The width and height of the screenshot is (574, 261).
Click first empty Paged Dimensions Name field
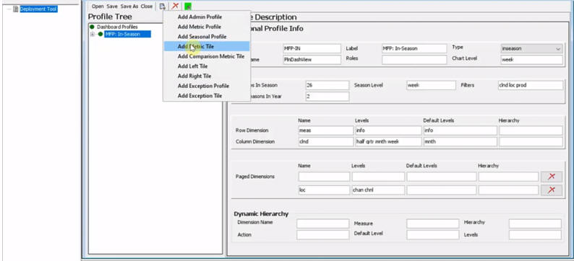pos(324,177)
